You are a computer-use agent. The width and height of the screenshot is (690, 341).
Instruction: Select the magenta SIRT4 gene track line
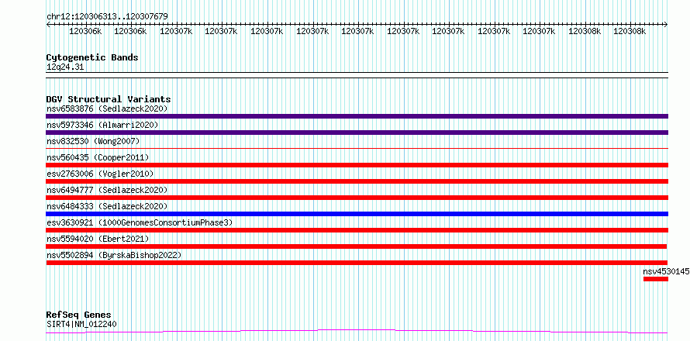(357, 332)
